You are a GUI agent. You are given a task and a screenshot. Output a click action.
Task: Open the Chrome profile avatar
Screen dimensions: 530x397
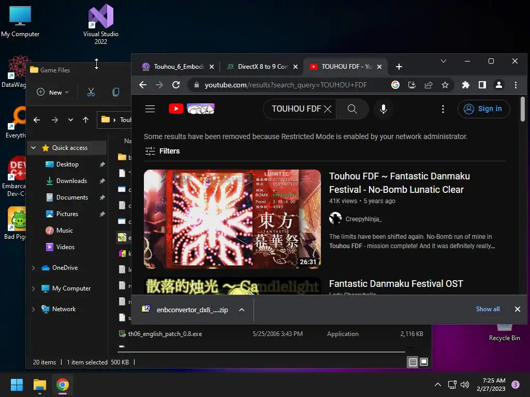click(498, 85)
